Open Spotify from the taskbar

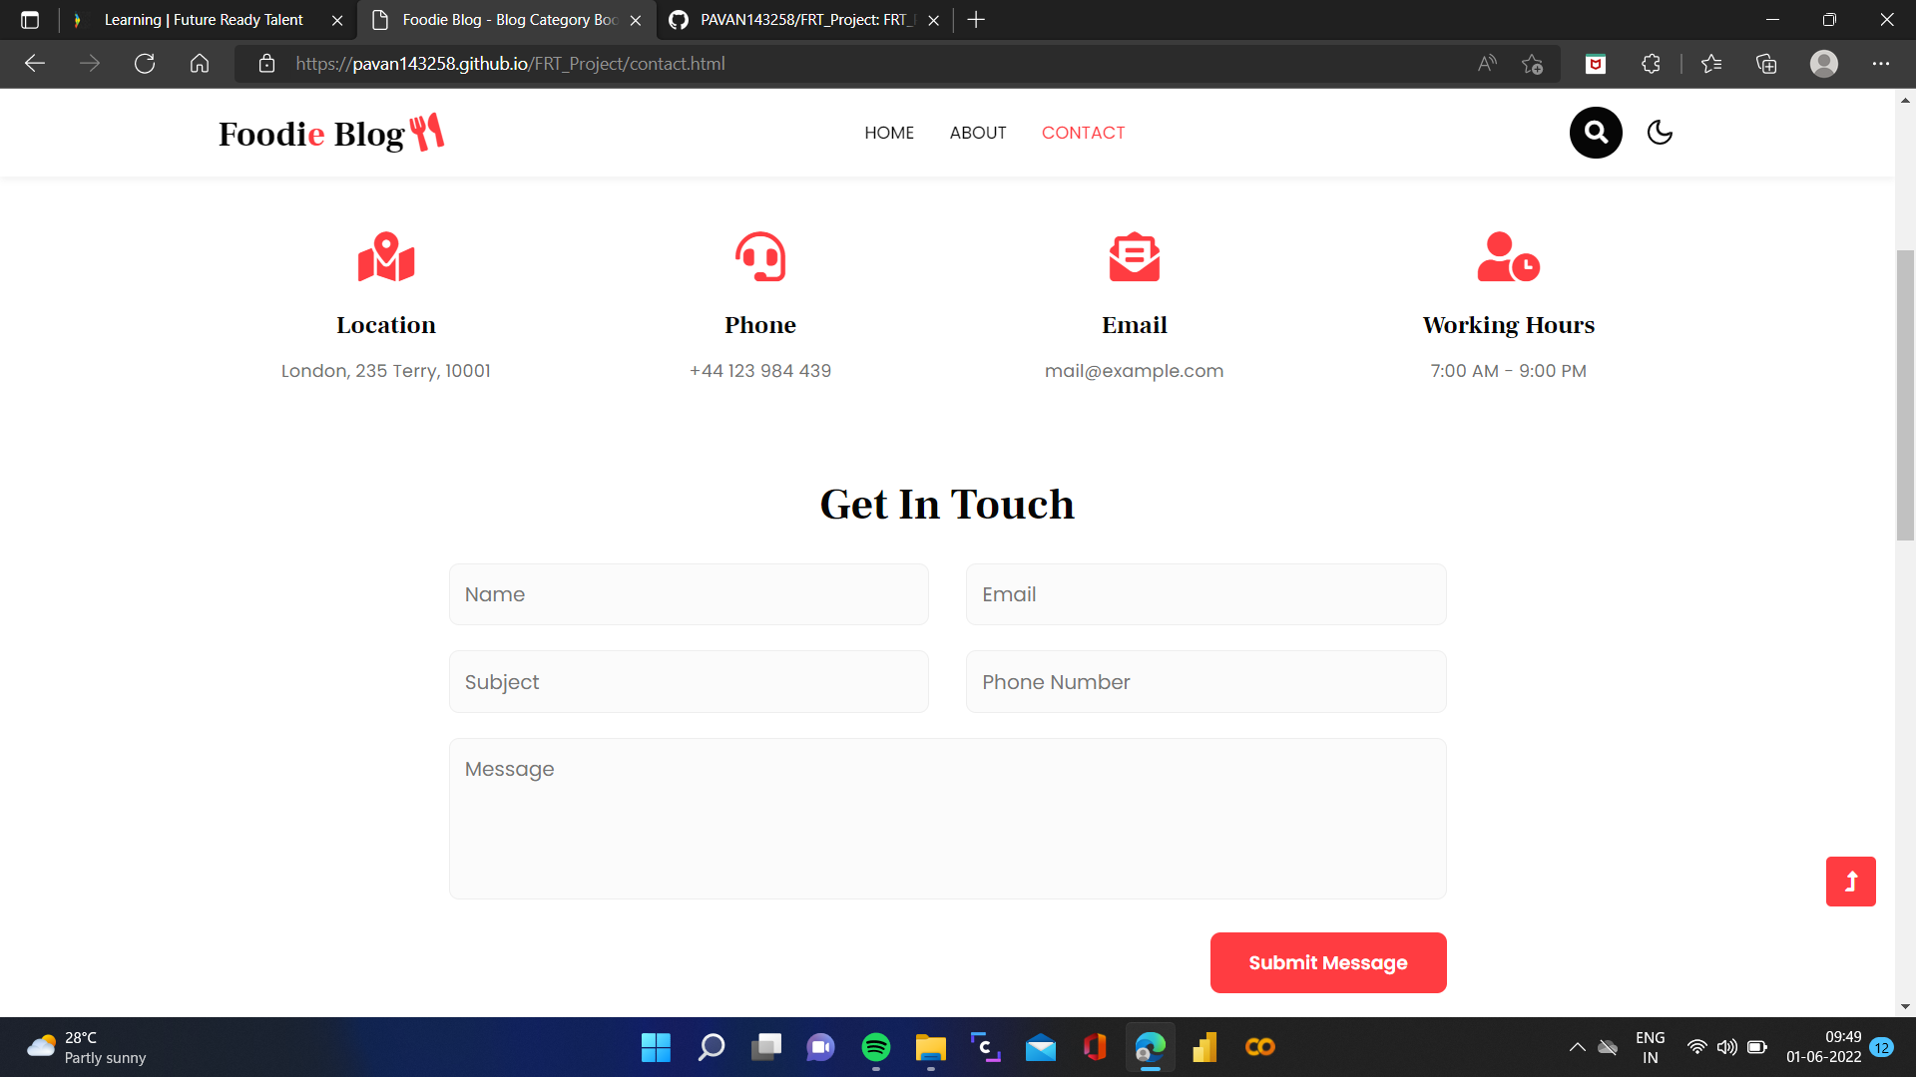(876, 1047)
